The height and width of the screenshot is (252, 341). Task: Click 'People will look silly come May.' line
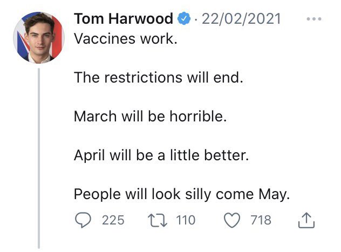[x=181, y=194]
